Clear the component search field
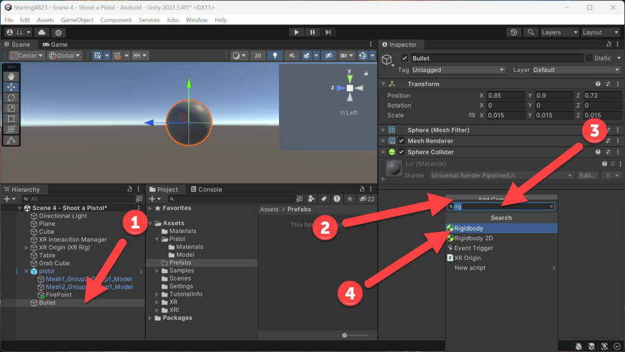625x352 pixels. tap(551, 206)
